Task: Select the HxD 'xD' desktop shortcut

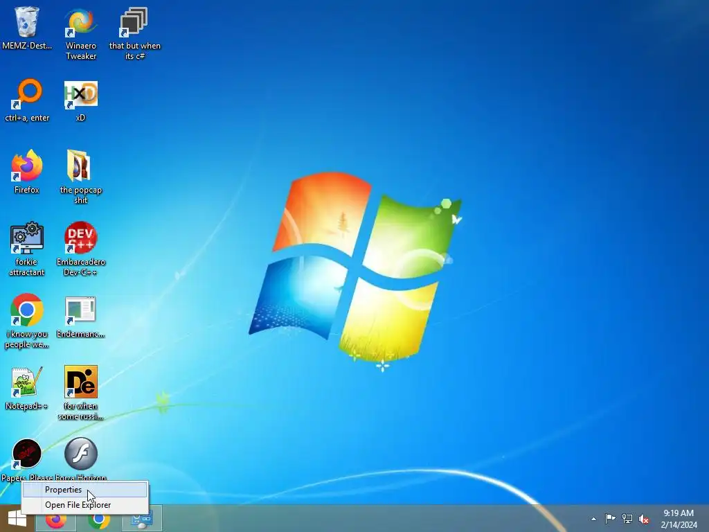Action: point(80,100)
